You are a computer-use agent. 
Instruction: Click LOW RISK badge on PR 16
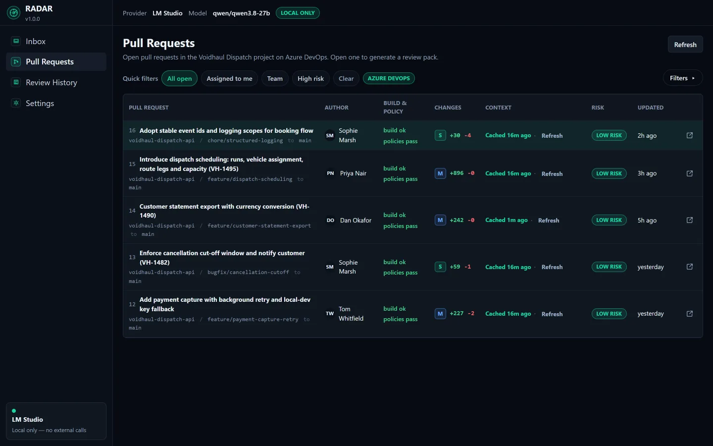coord(609,135)
